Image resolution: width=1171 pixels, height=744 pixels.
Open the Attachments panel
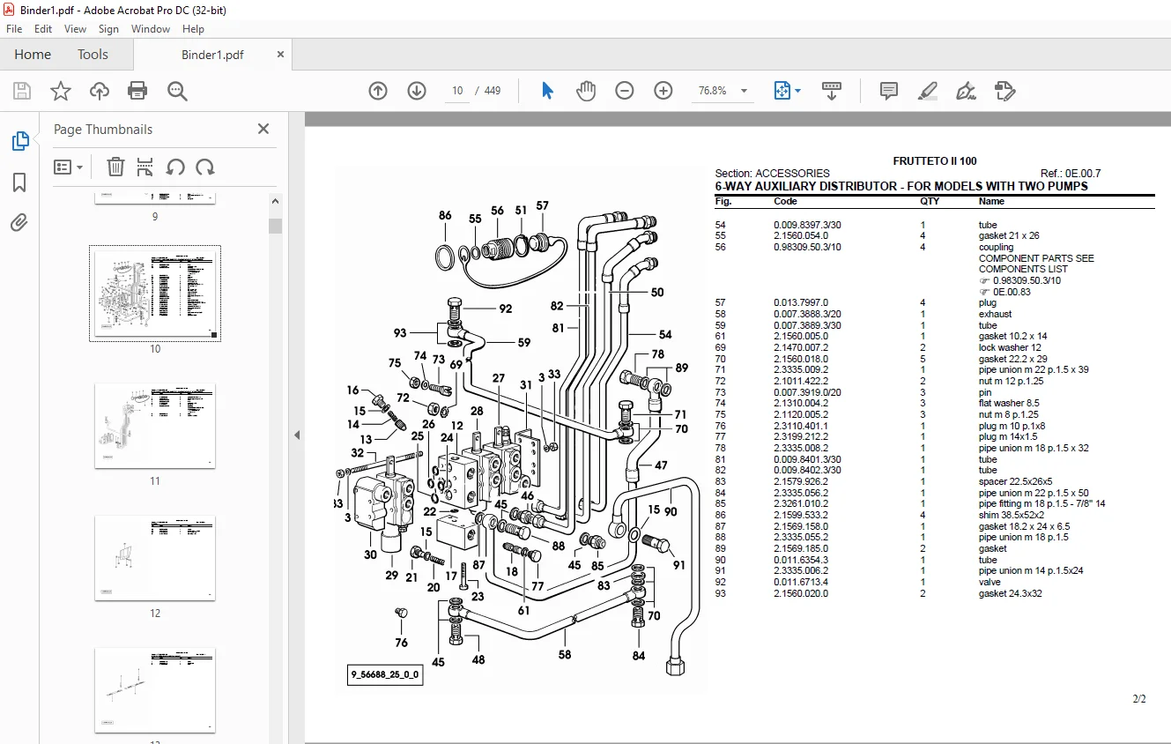tap(19, 223)
